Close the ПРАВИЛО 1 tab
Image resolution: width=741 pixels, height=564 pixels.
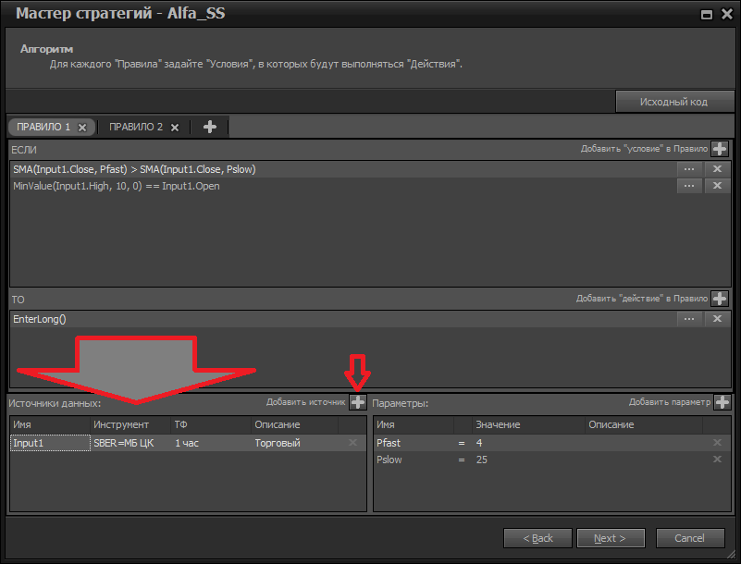click(81, 128)
